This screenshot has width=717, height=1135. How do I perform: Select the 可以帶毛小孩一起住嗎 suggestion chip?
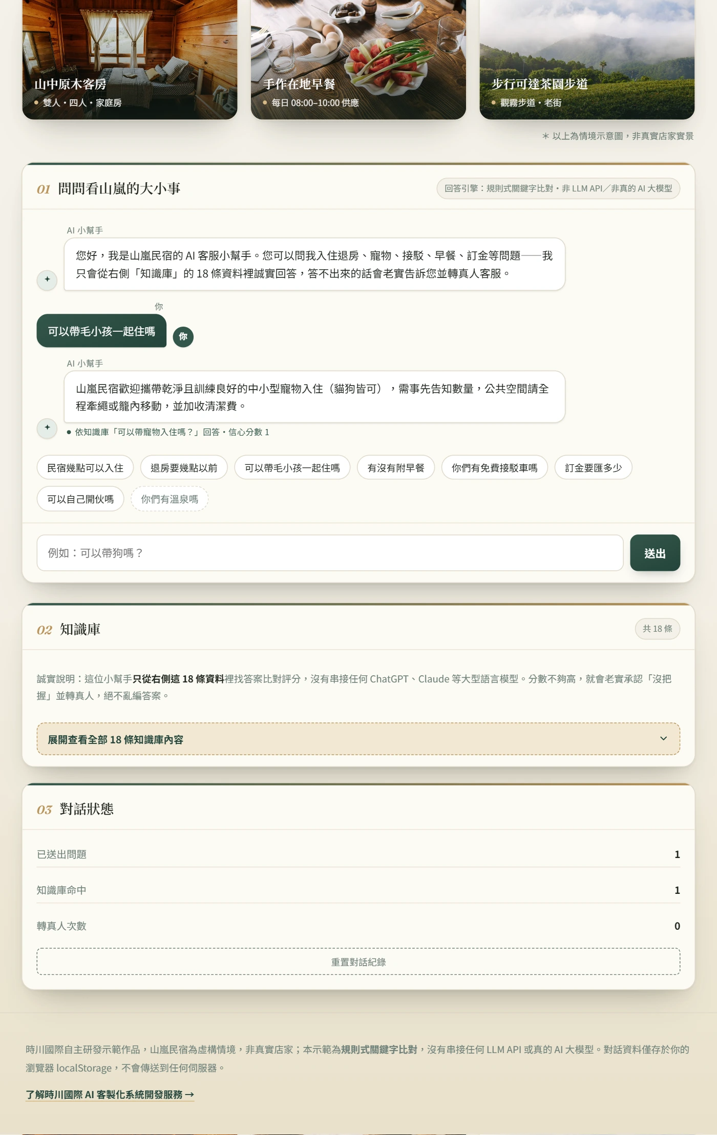(292, 467)
